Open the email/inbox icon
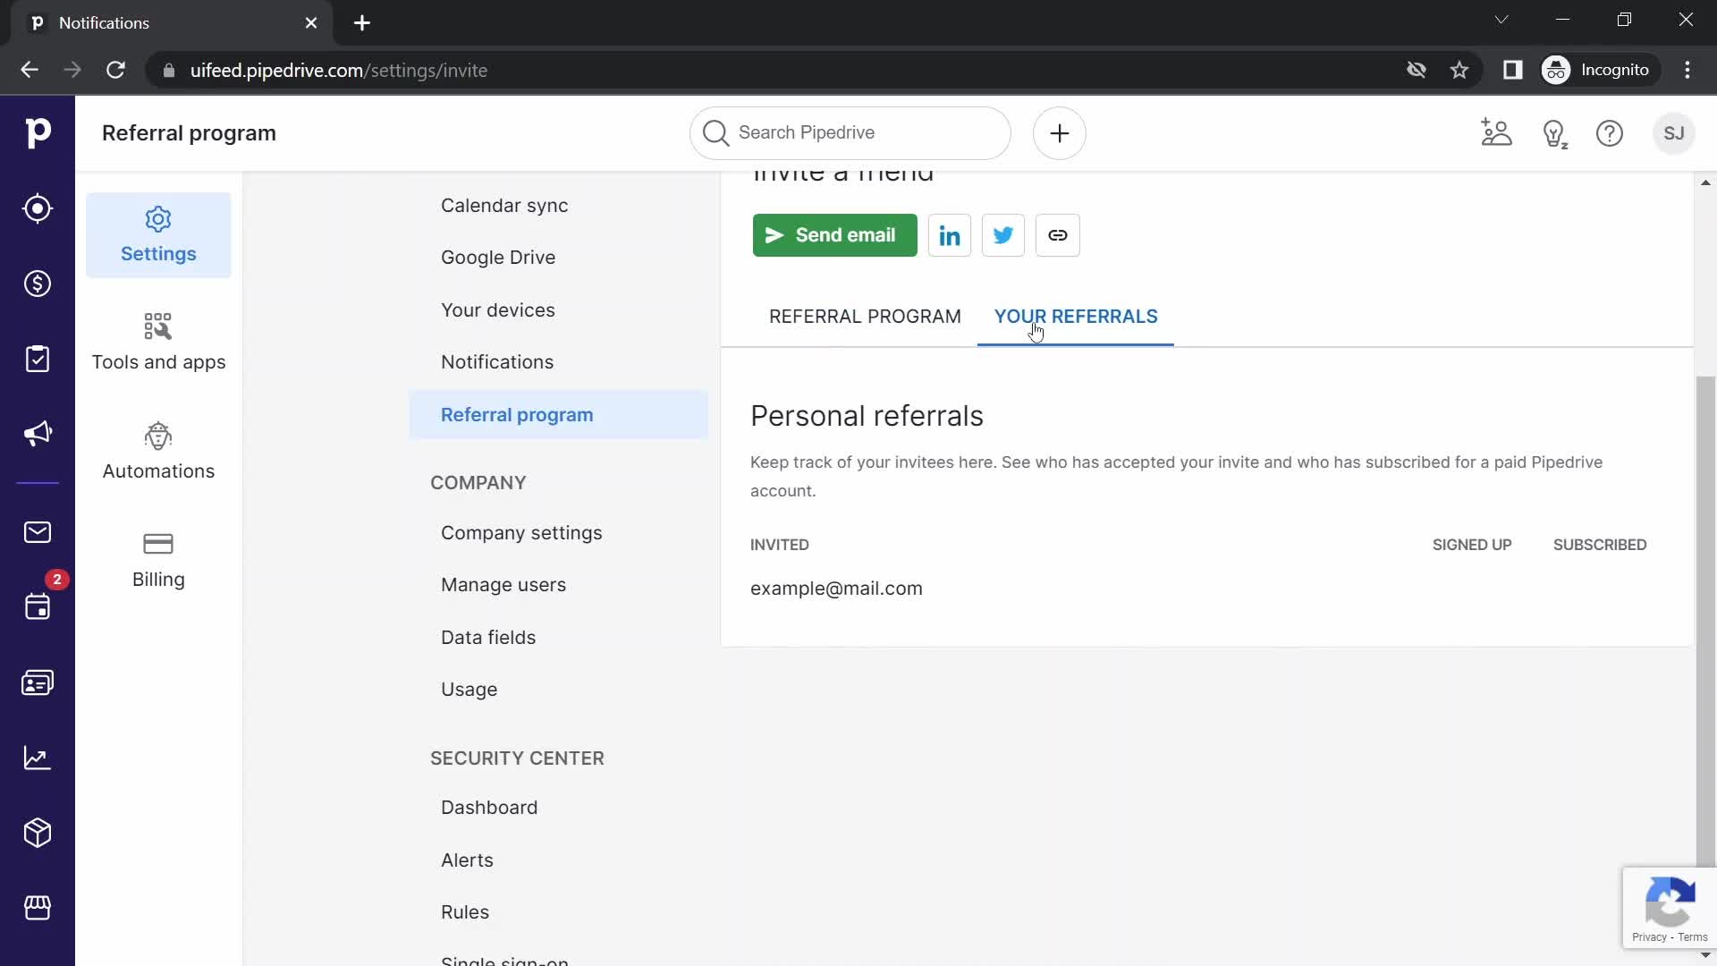1717x966 pixels. point(38,532)
